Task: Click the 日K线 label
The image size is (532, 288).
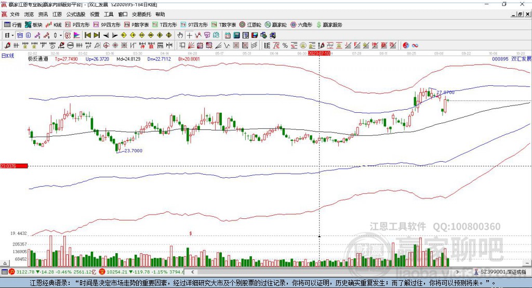Action: click(8, 56)
